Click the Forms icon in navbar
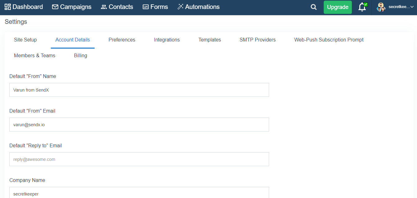This screenshot has width=417, height=198. (x=146, y=7)
